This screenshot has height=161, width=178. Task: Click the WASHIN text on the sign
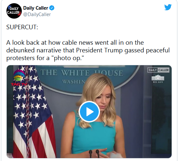pos(73,82)
